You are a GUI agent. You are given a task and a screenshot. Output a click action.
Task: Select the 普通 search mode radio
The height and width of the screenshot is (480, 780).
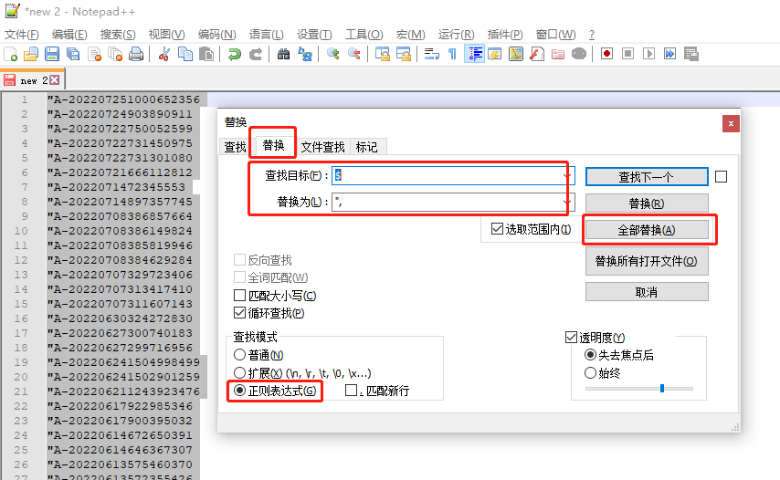click(x=240, y=355)
